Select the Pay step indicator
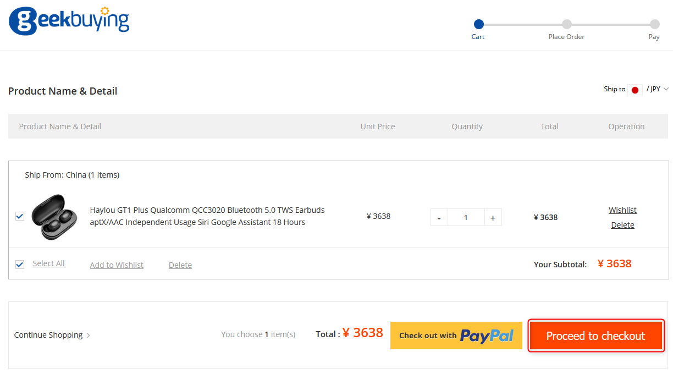 [654, 30]
